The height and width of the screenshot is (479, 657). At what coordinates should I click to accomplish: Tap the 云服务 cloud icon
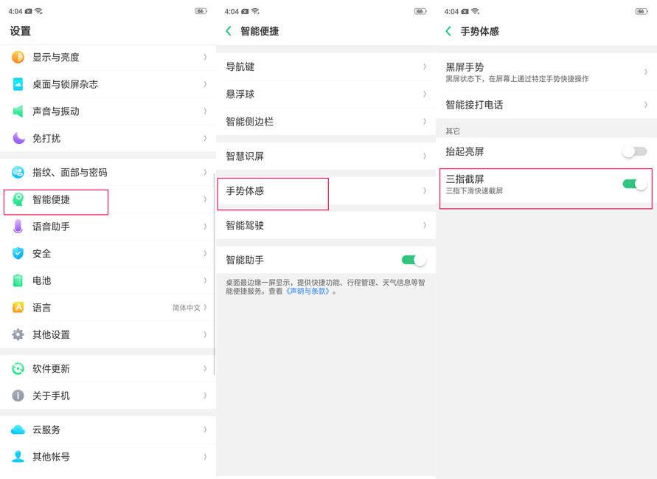(18, 430)
